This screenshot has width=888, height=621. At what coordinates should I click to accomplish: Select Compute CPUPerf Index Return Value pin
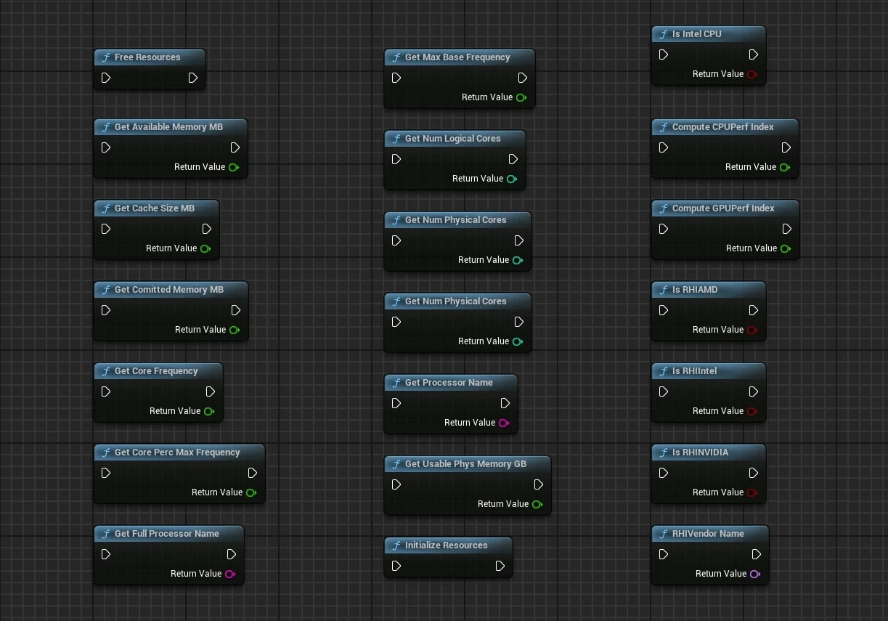pyautogui.click(x=785, y=167)
